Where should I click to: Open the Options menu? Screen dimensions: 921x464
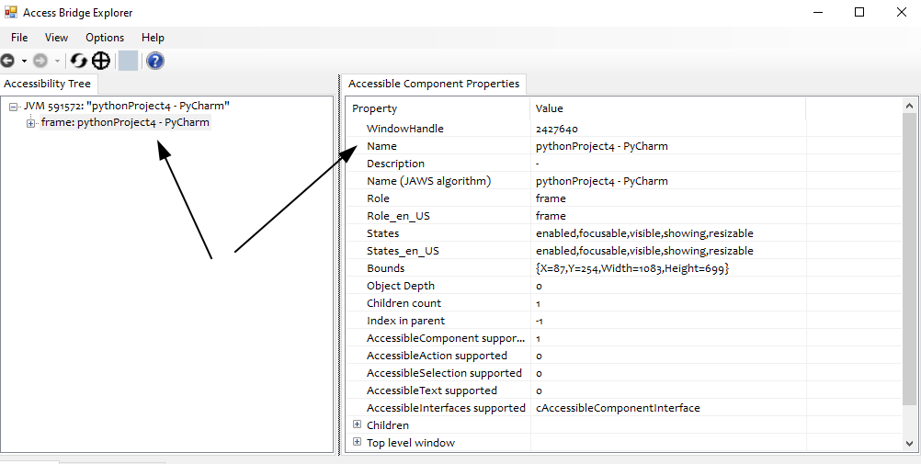tap(105, 38)
